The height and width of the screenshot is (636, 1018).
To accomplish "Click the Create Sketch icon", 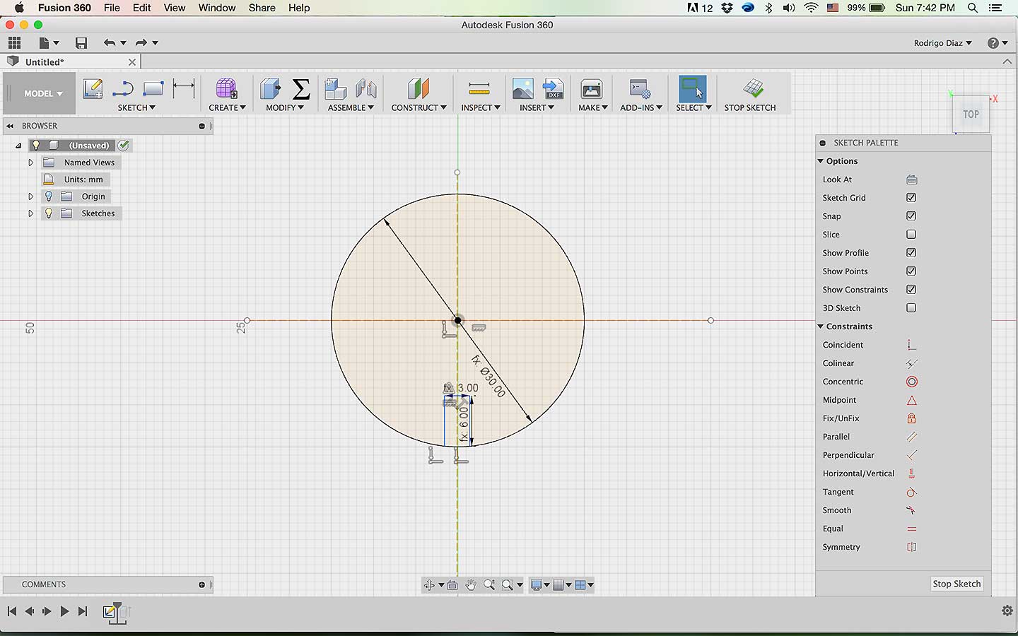I will pos(93,89).
